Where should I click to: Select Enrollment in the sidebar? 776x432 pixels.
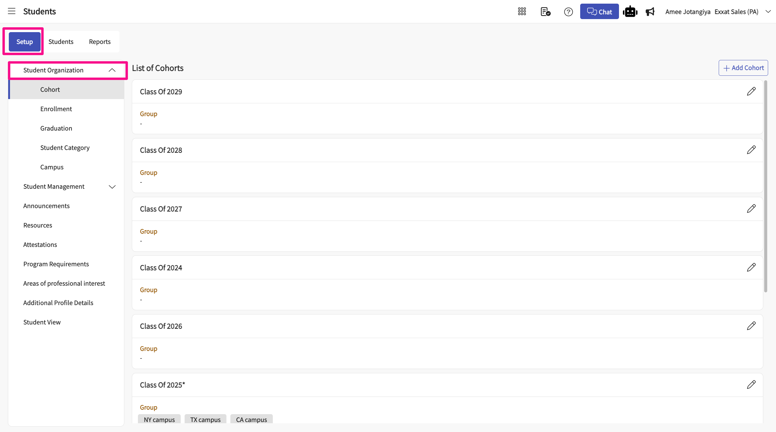56,109
